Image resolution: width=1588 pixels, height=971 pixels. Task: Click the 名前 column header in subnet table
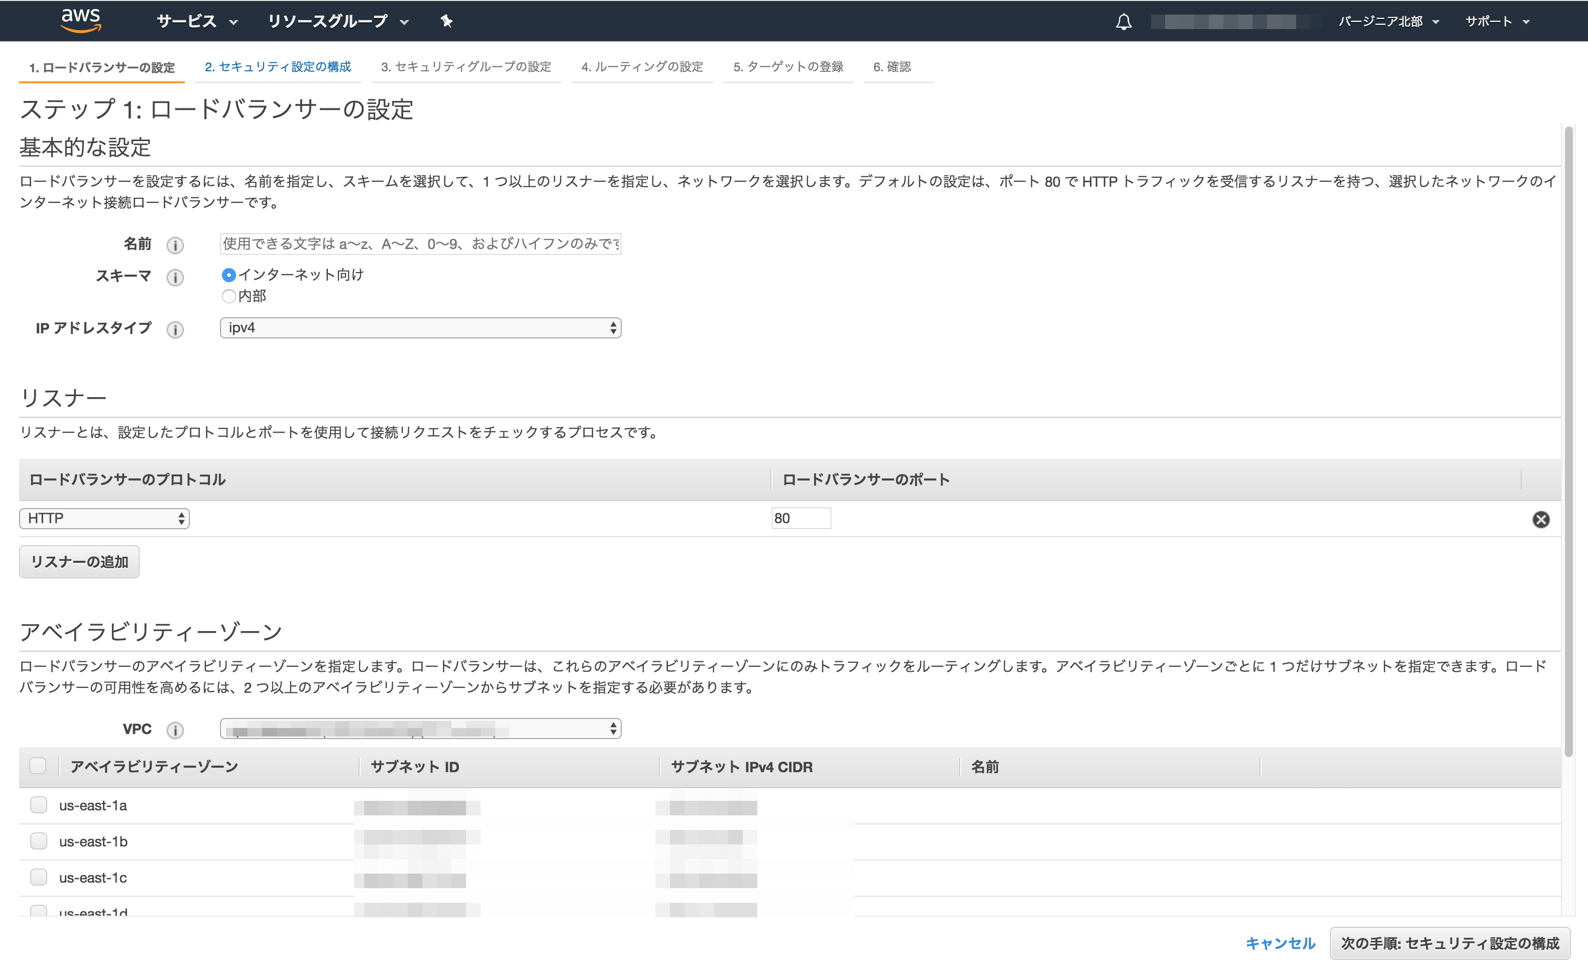click(985, 767)
